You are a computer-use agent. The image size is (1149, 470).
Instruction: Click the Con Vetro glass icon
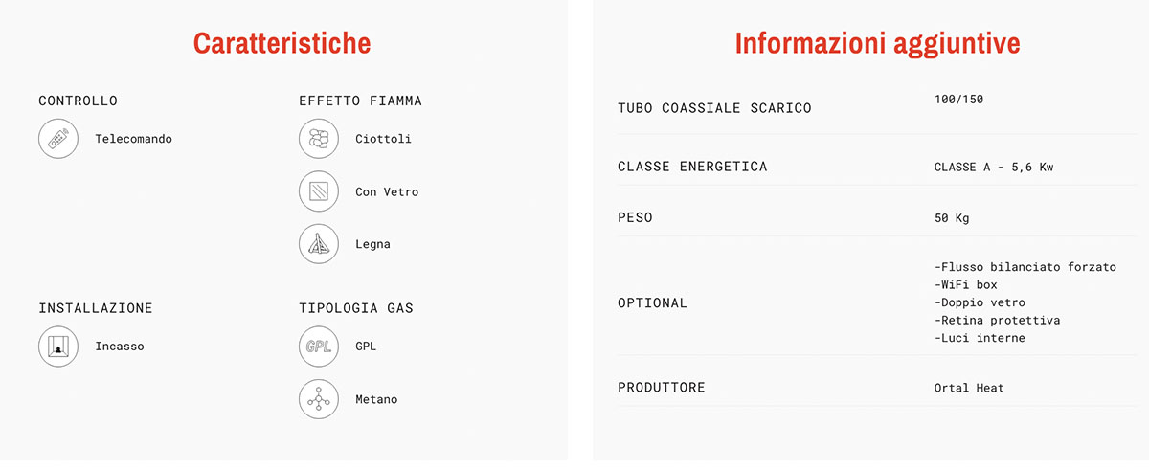(319, 191)
